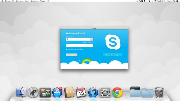Open the Chrome application menu
The image size is (180, 101).
click(8, 1)
